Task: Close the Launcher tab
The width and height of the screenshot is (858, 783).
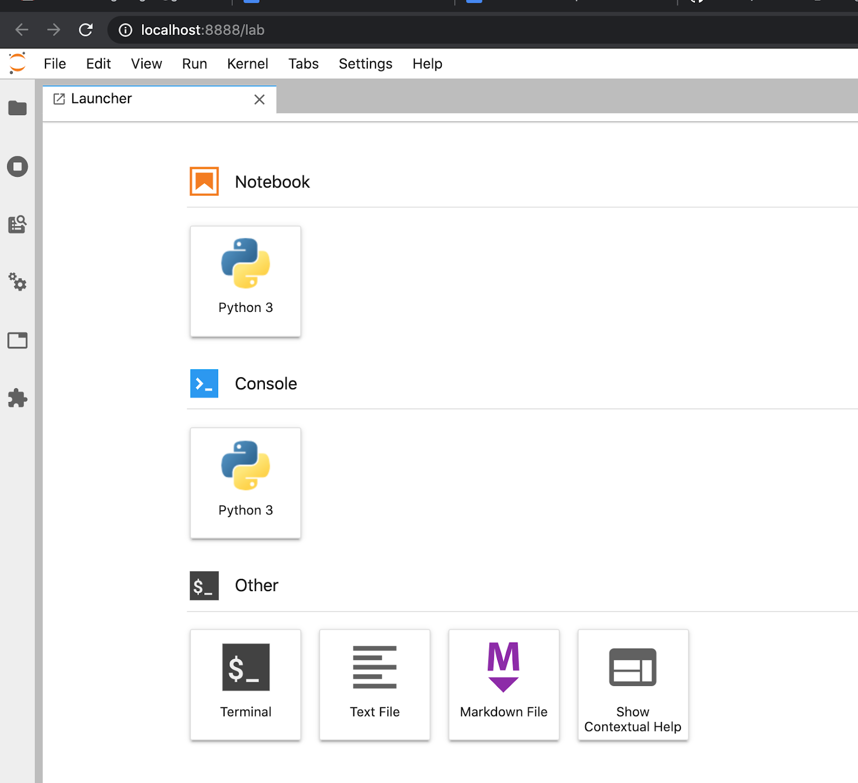Action: point(260,100)
